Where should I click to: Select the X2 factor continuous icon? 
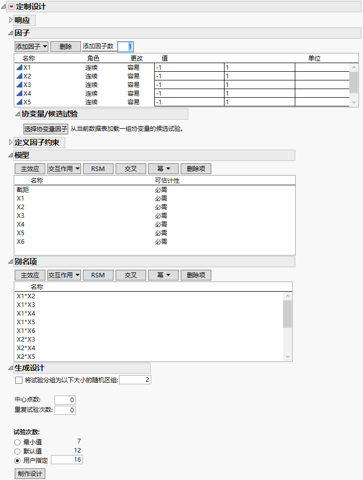19,76
